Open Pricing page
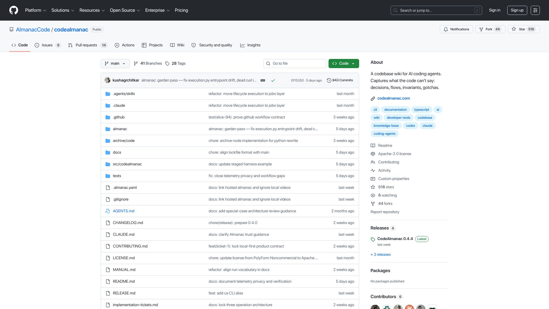This screenshot has height=309, width=549. coord(181,10)
